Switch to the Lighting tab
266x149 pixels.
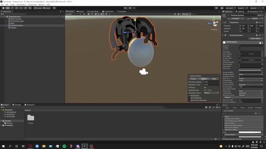tap(240, 12)
